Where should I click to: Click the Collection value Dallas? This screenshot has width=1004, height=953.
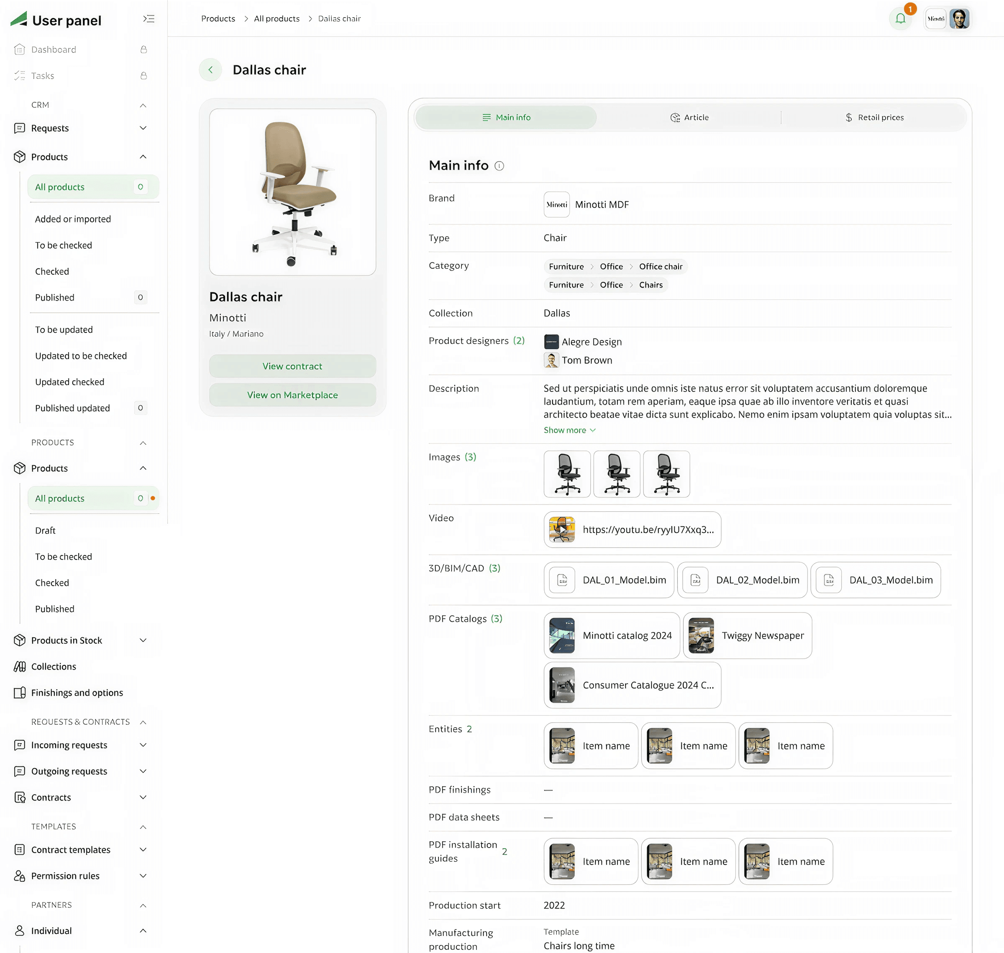(x=557, y=313)
